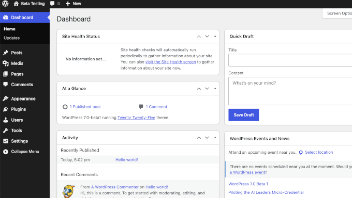352x198 pixels.
Task: Click the plus icon next to New
Action: tap(68, 4)
